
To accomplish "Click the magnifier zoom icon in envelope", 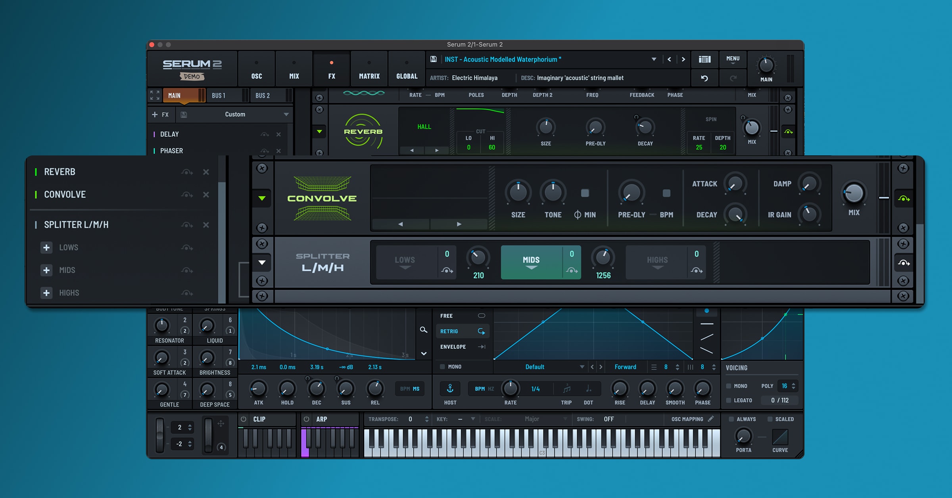I will tap(424, 330).
